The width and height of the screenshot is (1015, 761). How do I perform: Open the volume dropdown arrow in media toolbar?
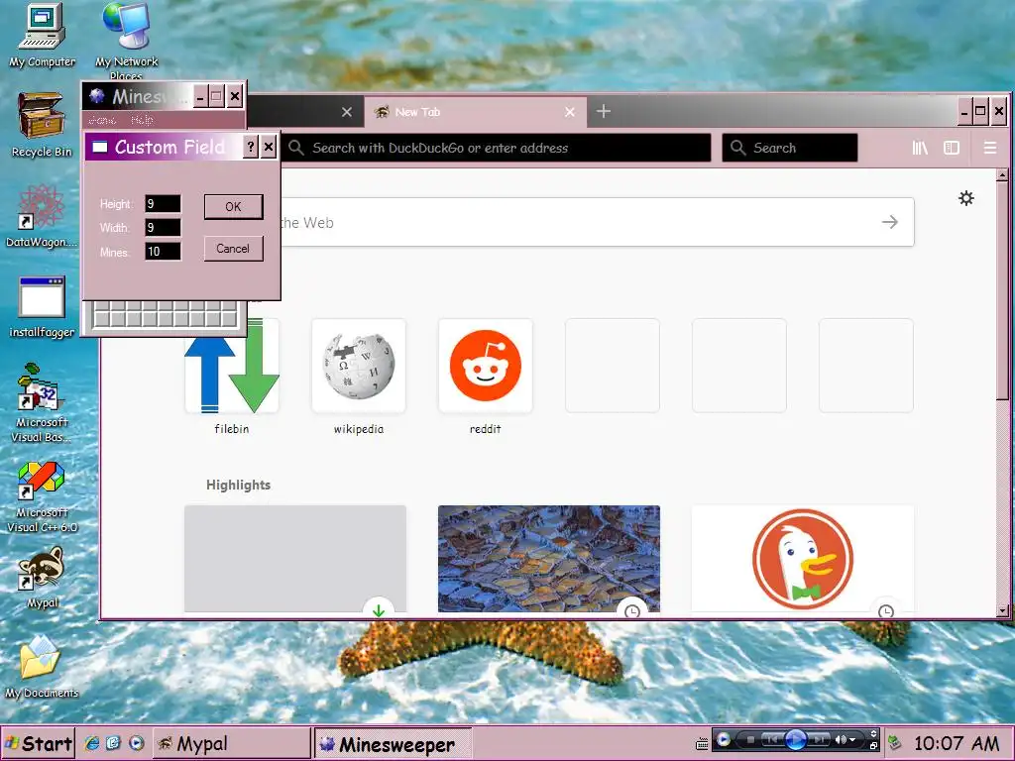tap(851, 739)
